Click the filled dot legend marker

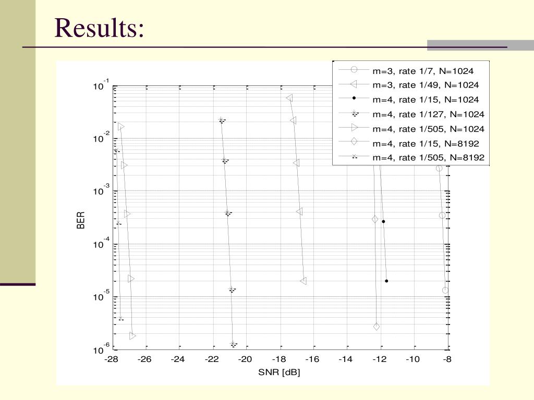click(354, 98)
